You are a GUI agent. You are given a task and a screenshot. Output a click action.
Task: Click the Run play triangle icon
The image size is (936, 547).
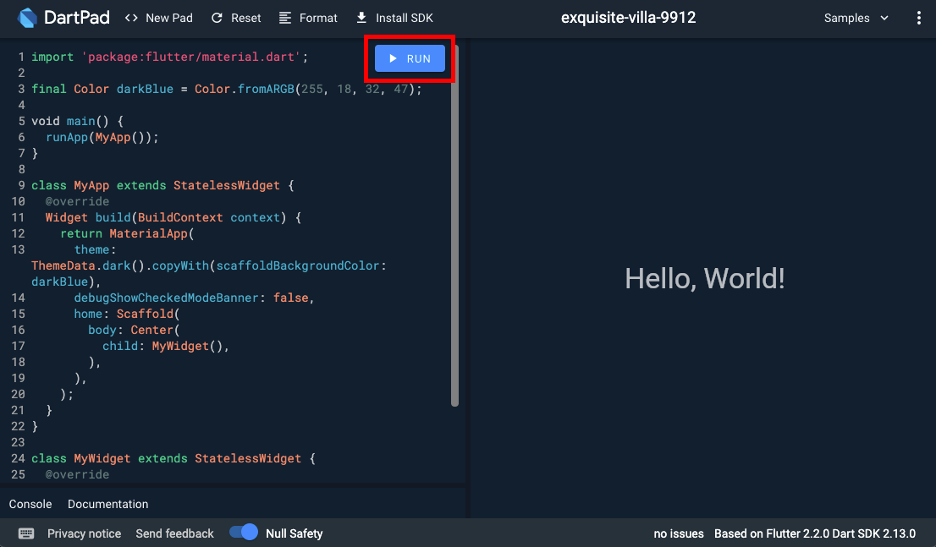[393, 58]
